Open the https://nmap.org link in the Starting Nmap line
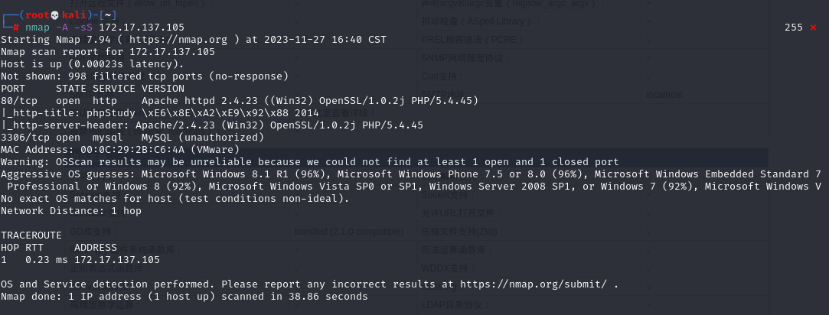The width and height of the screenshot is (829, 315). [178, 40]
